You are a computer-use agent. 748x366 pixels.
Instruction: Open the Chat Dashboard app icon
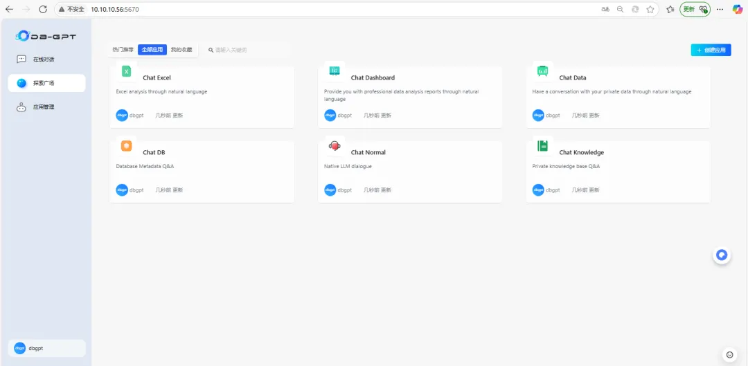(x=335, y=71)
